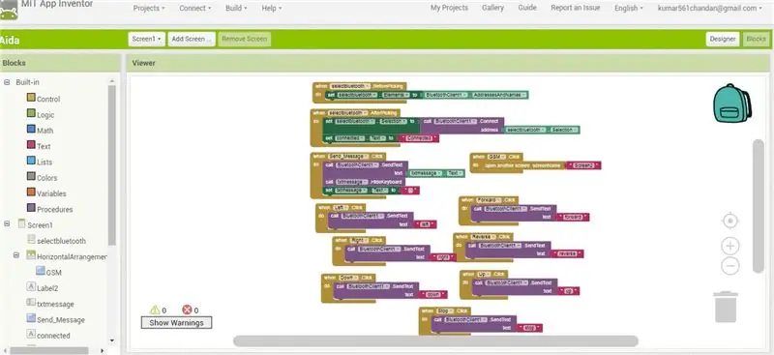
Task: Switch to the Designer view
Action: pyautogui.click(x=723, y=39)
